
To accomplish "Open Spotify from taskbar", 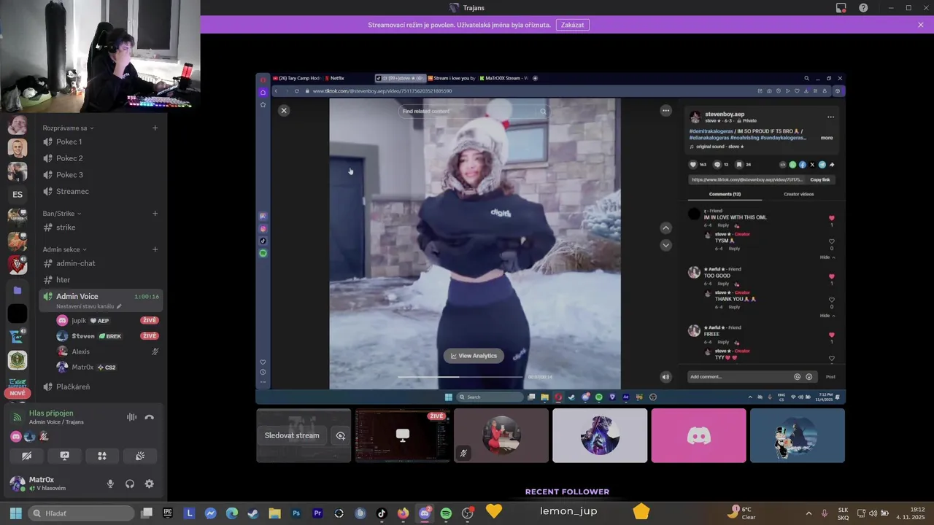I will [446, 513].
